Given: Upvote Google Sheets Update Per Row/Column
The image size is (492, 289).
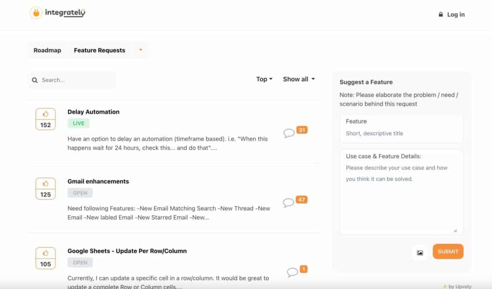Looking at the screenshot, I should [x=46, y=253].
